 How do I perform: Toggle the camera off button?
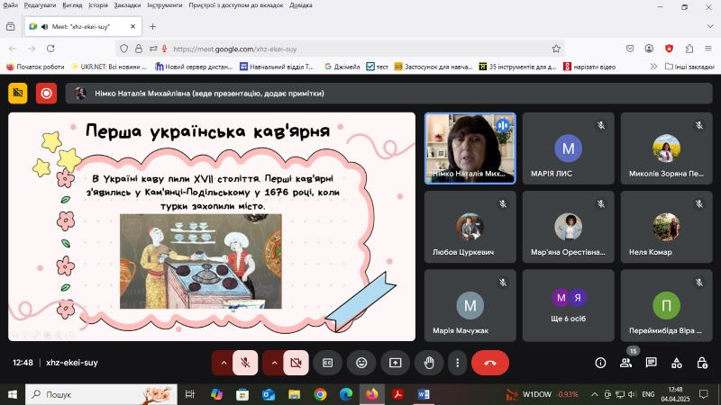point(296,363)
